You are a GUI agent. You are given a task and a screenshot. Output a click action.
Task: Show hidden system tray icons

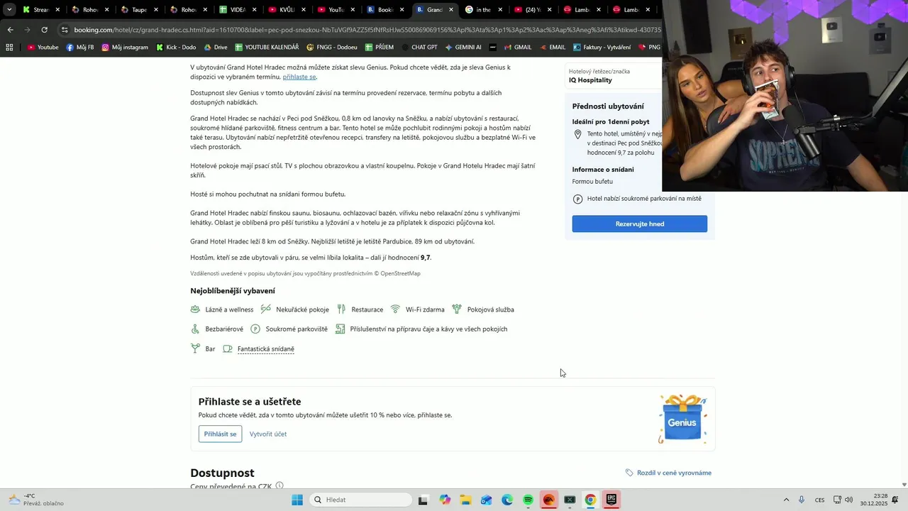[786, 500]
